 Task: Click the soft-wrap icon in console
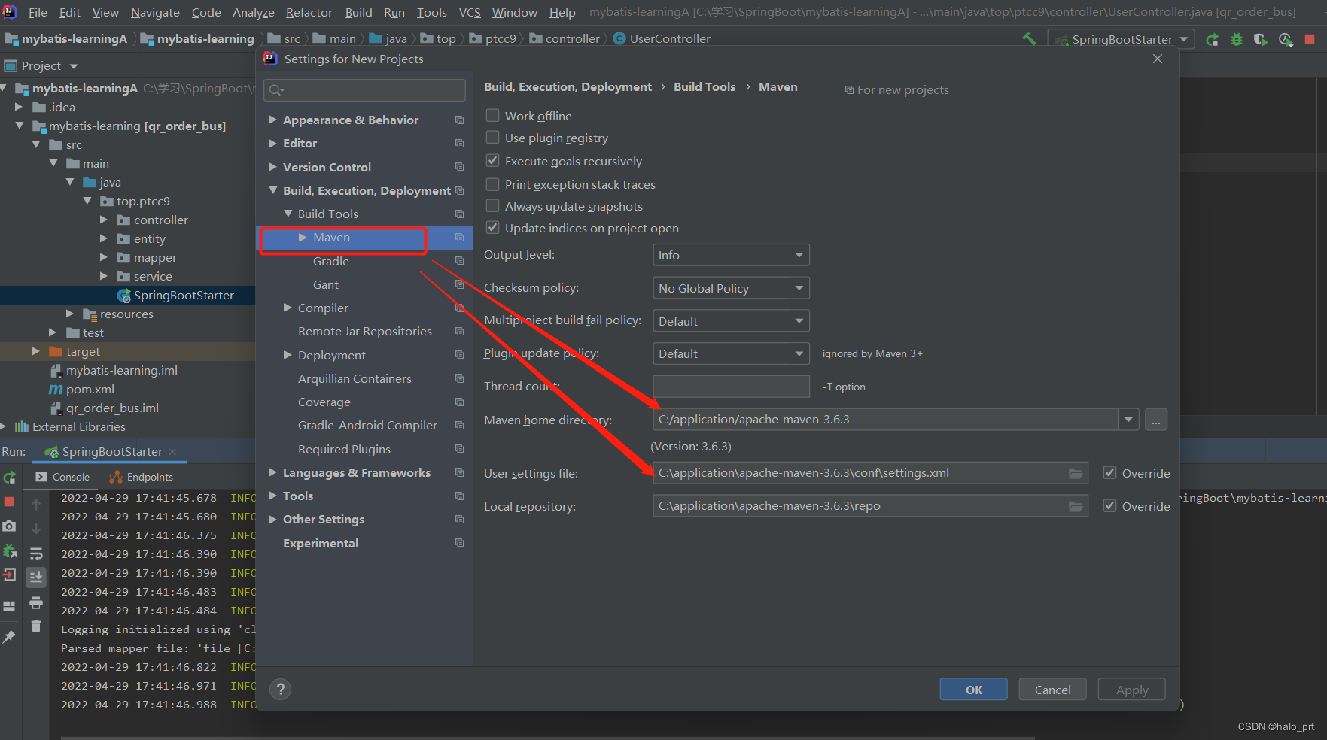point(36,554)
